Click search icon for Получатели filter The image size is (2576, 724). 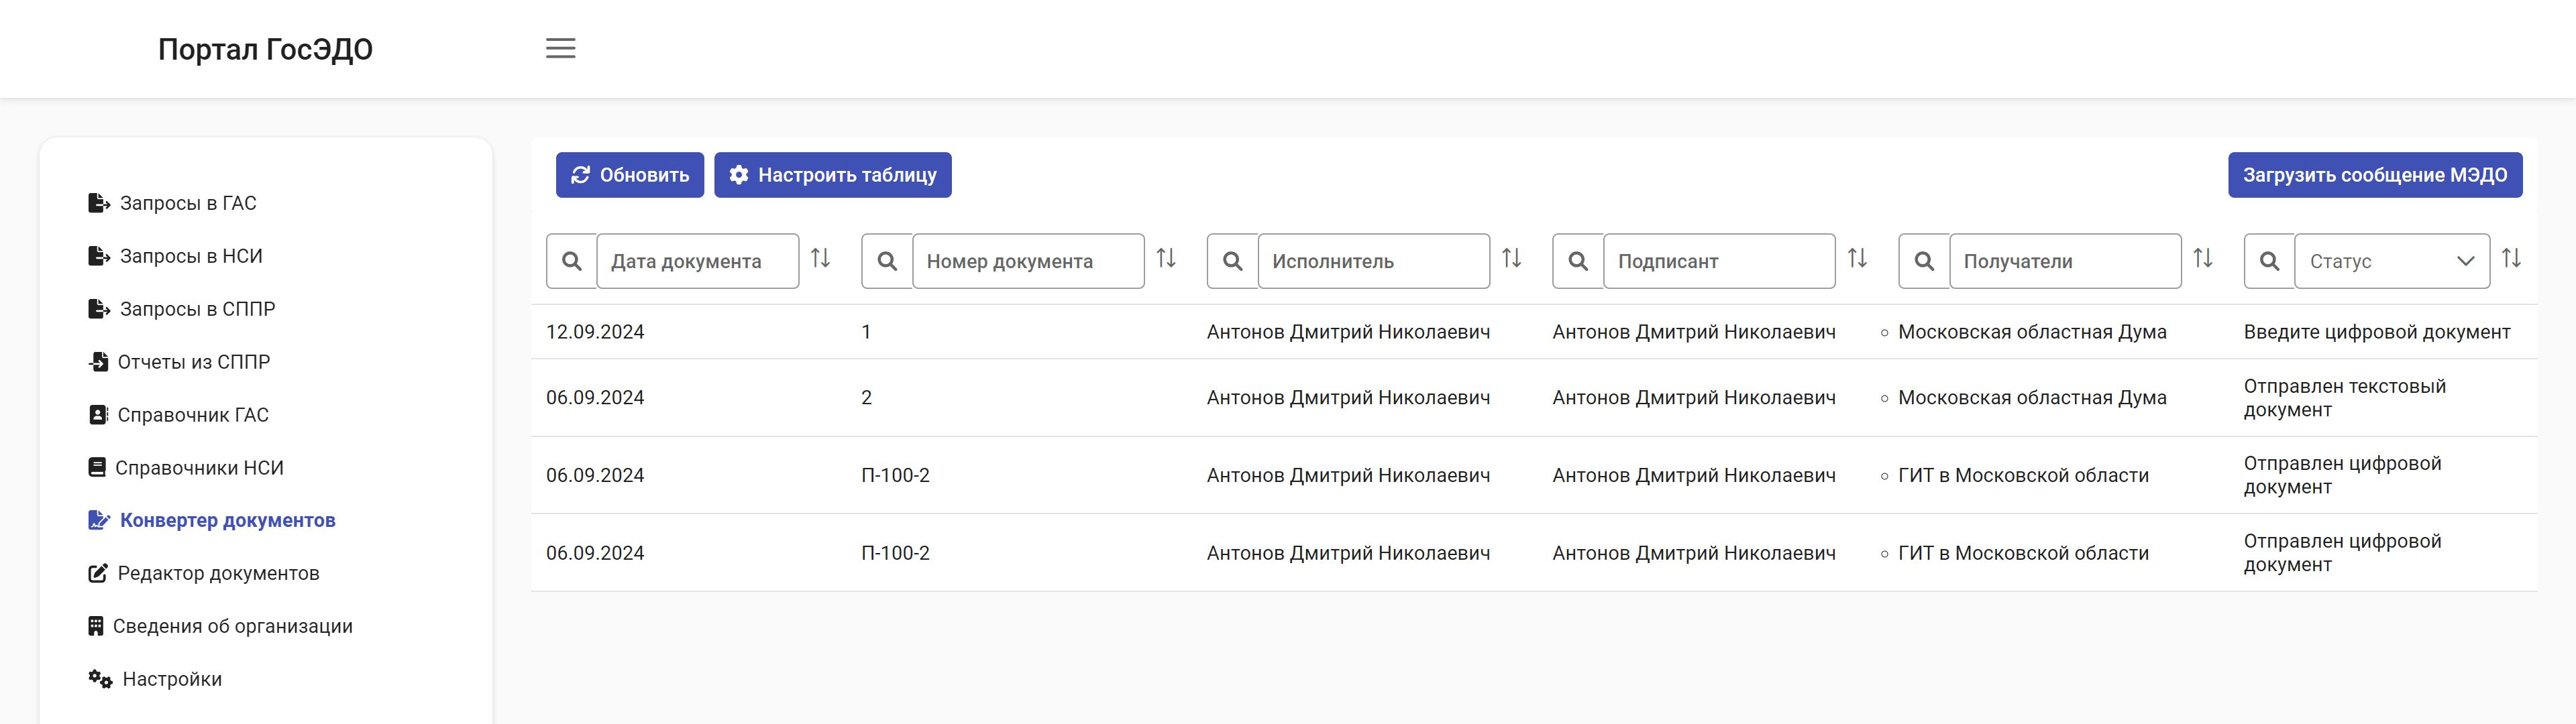(1924, 261)
